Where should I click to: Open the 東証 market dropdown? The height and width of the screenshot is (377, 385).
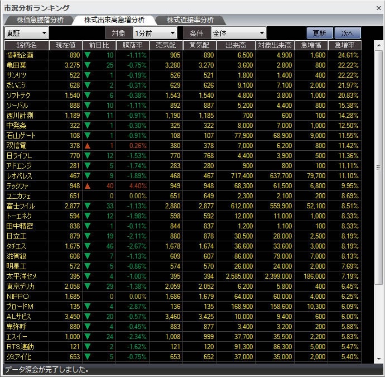27,33
